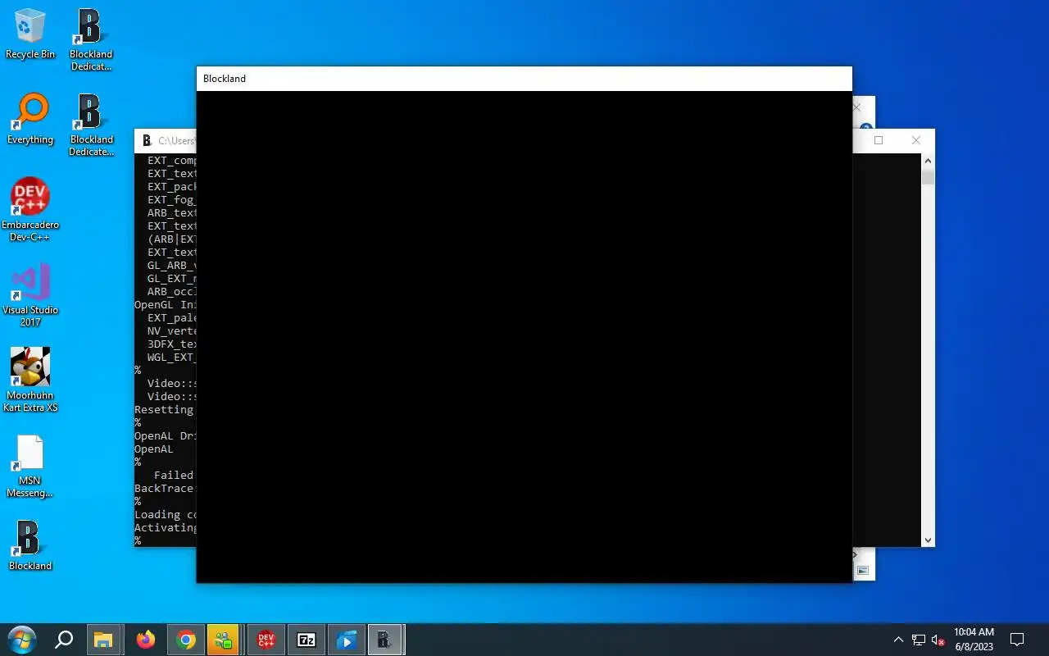Click the console window's Blockland title icon
1049x656 pixels.
point(147,141)
